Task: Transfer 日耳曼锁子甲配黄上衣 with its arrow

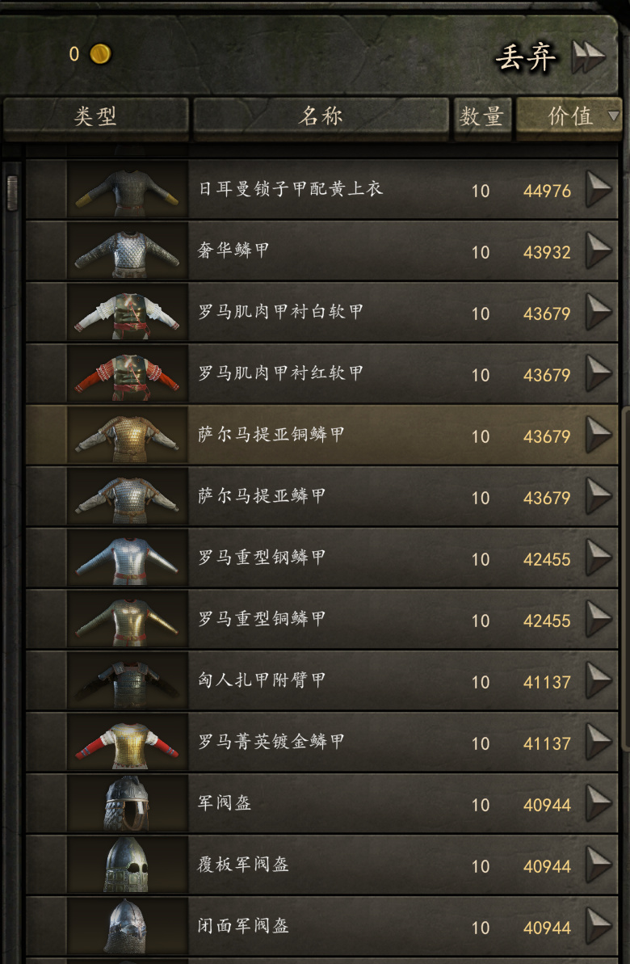Action: point(598,189)
